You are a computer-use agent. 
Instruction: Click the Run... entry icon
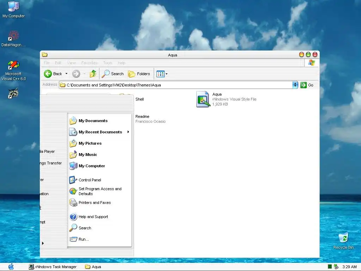tap(73, 239)
